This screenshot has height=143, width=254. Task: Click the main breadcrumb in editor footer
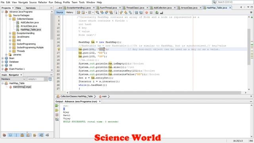point(104,96)
